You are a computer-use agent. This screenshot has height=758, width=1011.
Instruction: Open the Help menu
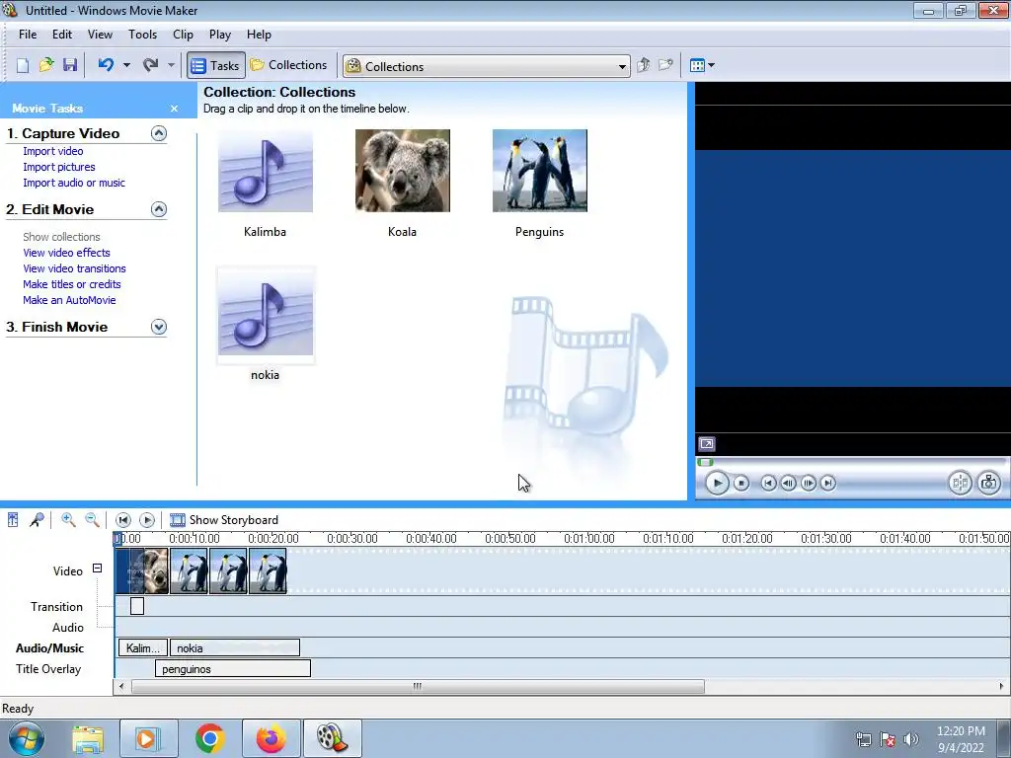click(x=260, y=35)
